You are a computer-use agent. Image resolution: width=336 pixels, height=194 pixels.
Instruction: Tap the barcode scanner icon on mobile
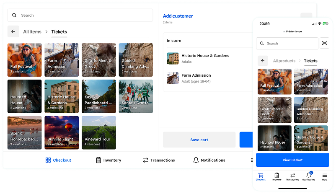324,43
